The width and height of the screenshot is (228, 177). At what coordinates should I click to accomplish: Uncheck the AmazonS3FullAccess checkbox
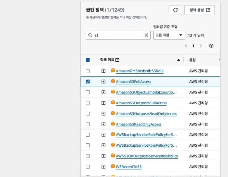coord(88,81)
